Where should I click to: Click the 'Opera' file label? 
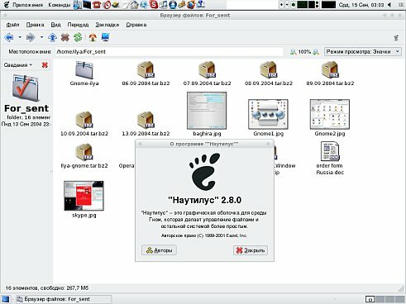point(127,166)
